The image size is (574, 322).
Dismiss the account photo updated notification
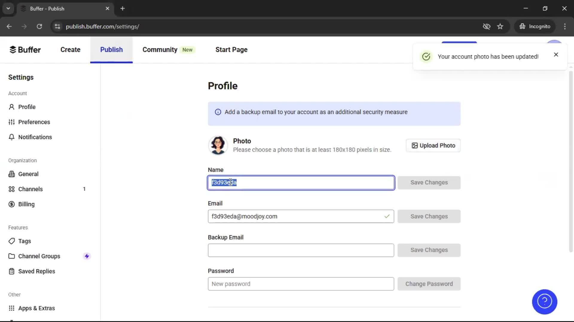556,55
